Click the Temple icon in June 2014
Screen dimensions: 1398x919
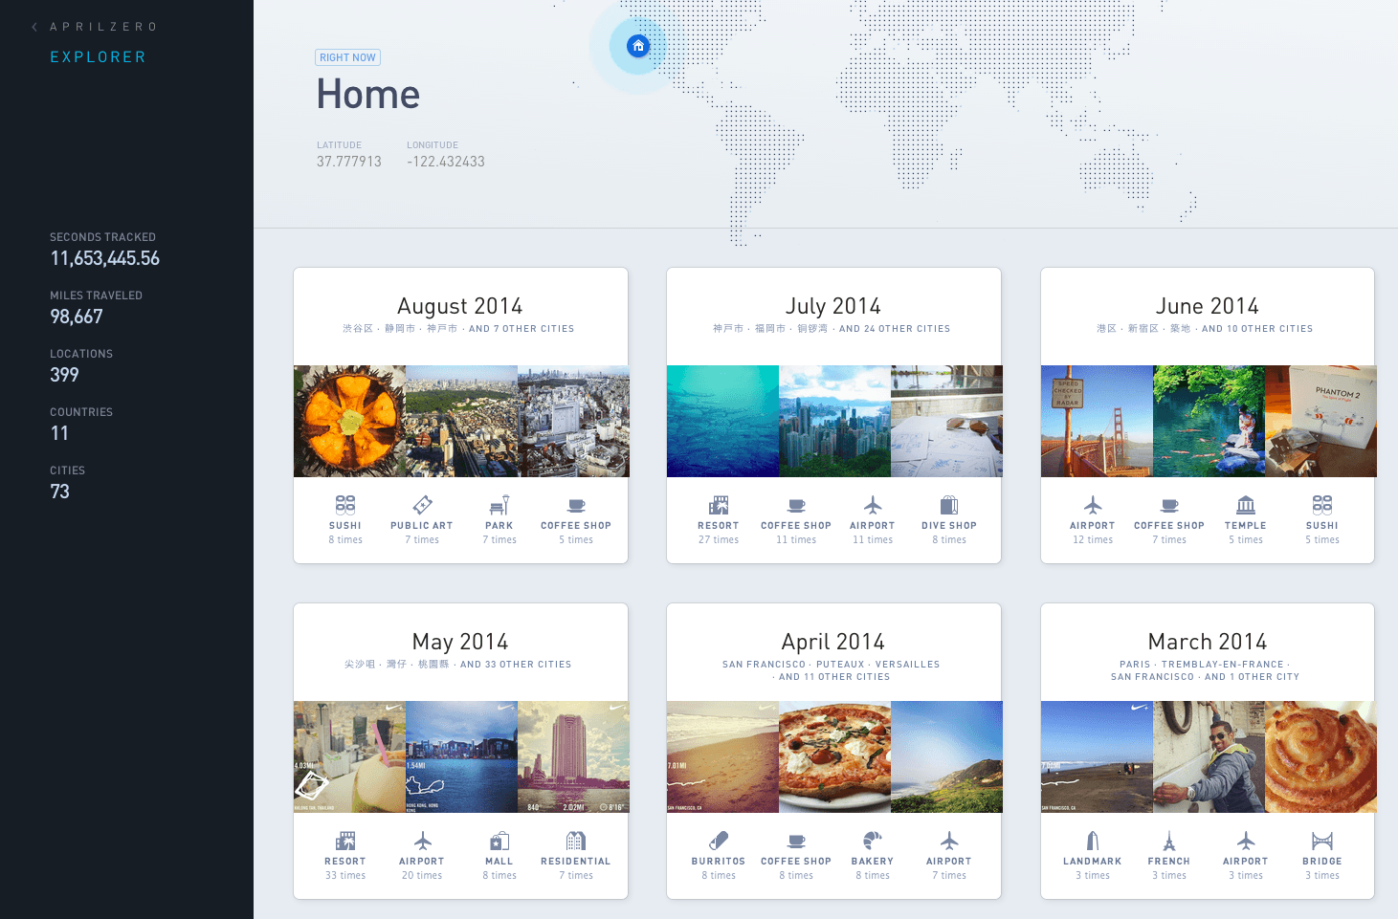coord(1245,505)
